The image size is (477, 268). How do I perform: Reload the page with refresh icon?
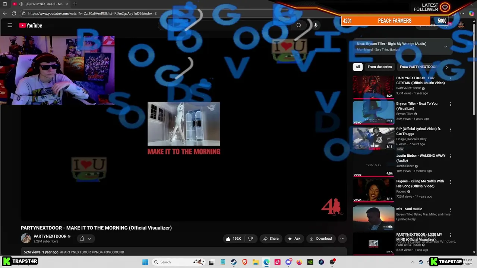pyautogui.click(x=14, y=13)
